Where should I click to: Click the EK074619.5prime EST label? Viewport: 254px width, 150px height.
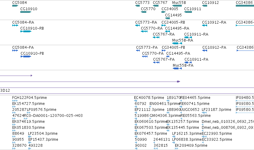[29, 122]
